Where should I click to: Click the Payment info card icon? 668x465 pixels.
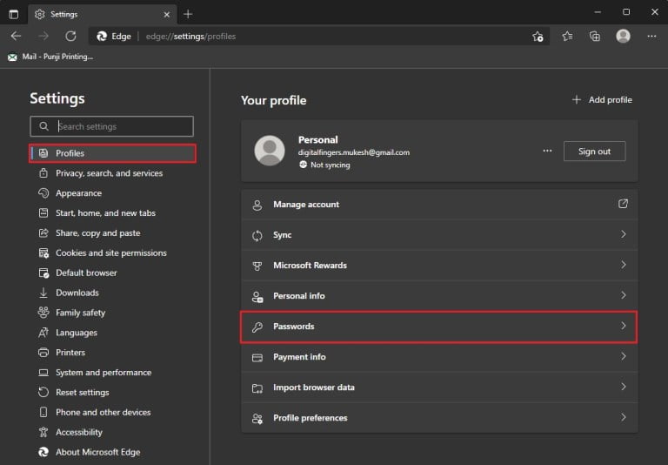(x=257, y=358)
